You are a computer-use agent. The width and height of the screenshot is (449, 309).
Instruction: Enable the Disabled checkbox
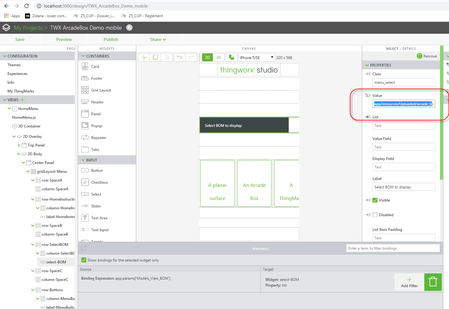375,215
